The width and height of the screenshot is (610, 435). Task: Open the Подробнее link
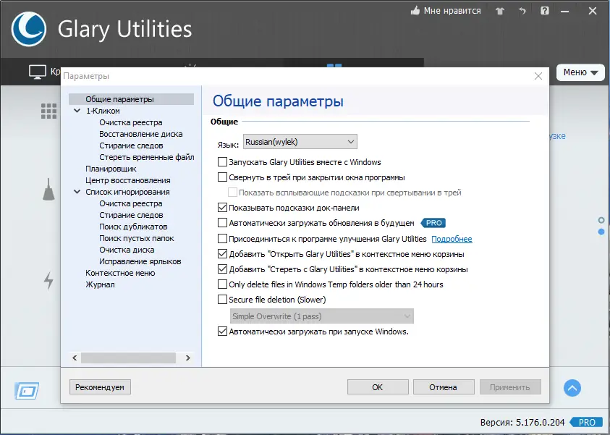(x=453, y=239)
